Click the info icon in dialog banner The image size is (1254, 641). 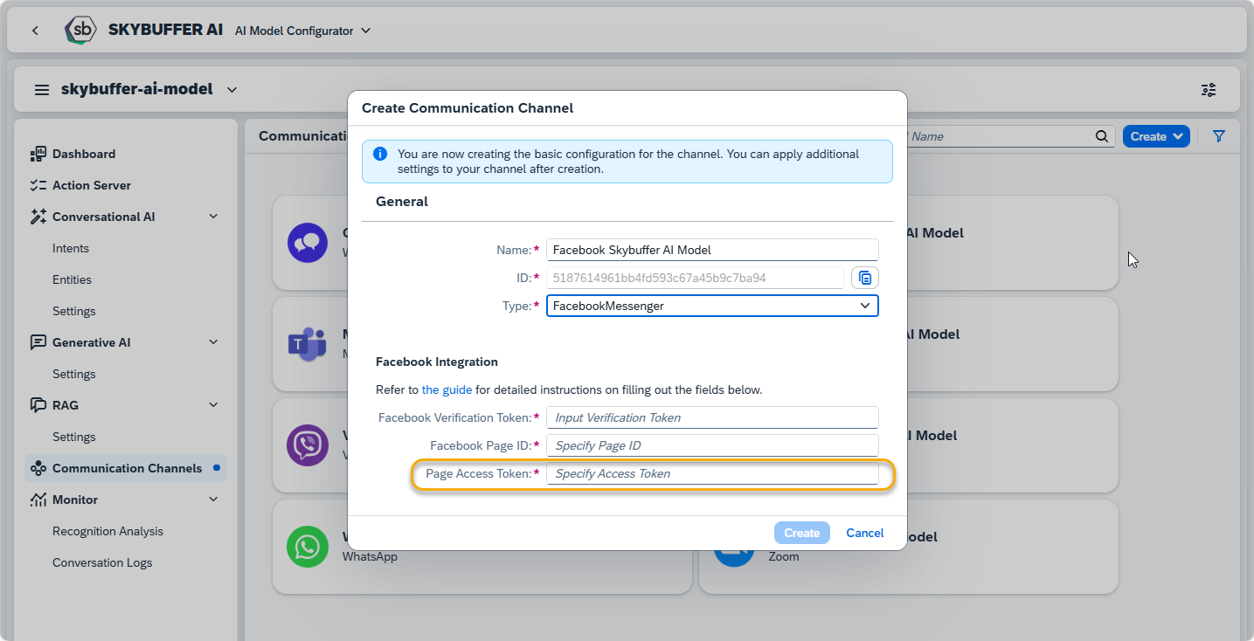[380, 154]
